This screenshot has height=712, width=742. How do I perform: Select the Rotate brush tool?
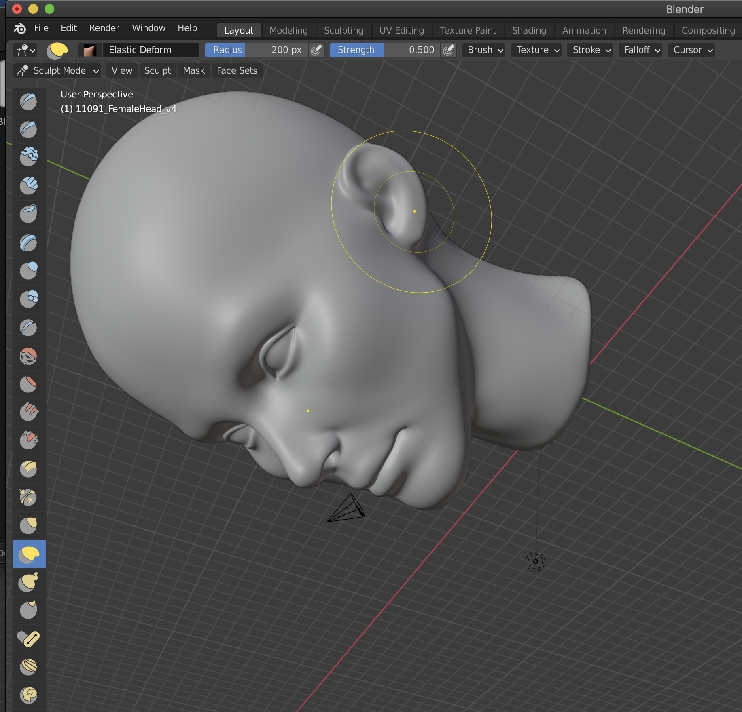click(29, 695)
